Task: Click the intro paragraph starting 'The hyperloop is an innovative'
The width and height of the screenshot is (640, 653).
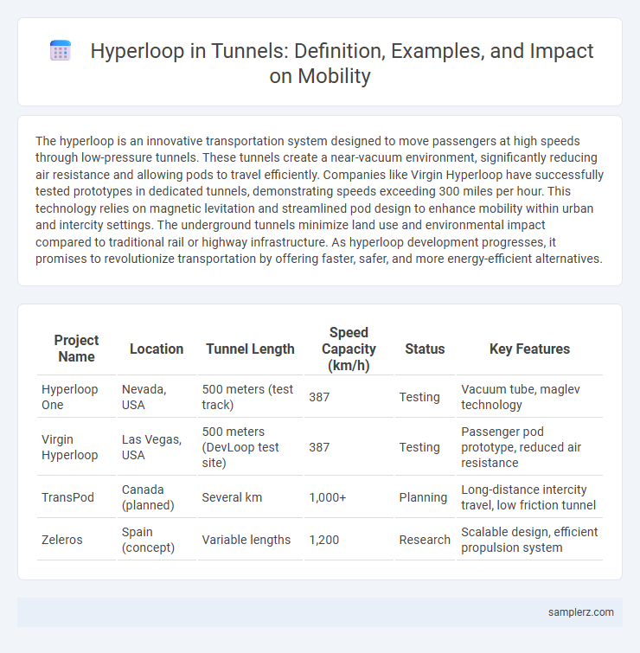Action: 319,200
